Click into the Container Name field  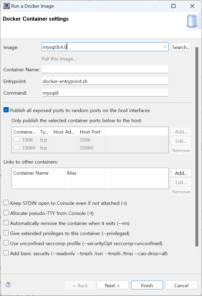tap(105, 69)
